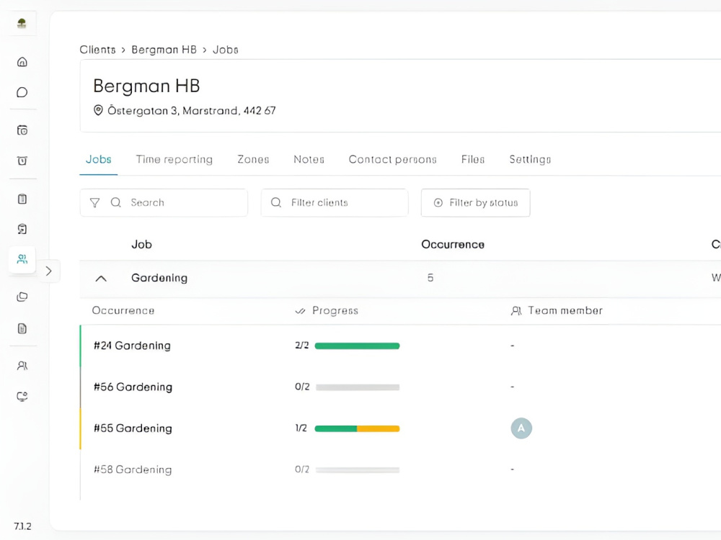Switch to the Jobs tab
This screenshot has width=721, height=540.
point(98,159)
